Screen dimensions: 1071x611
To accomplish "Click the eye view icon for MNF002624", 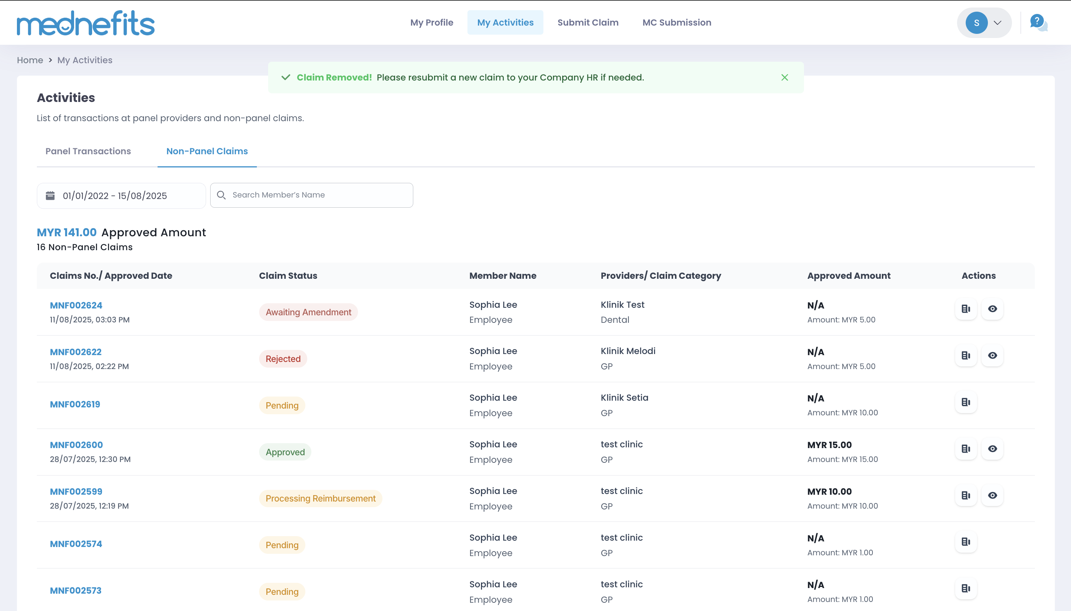I will (x=992, y=309).
